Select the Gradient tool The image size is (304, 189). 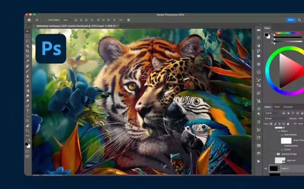pos(28,91)
